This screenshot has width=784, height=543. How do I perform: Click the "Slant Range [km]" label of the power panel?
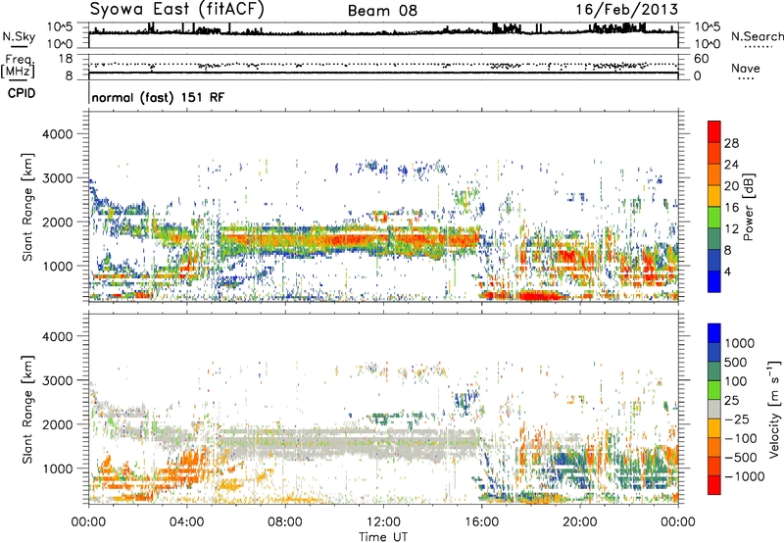[x=27, y=207]
